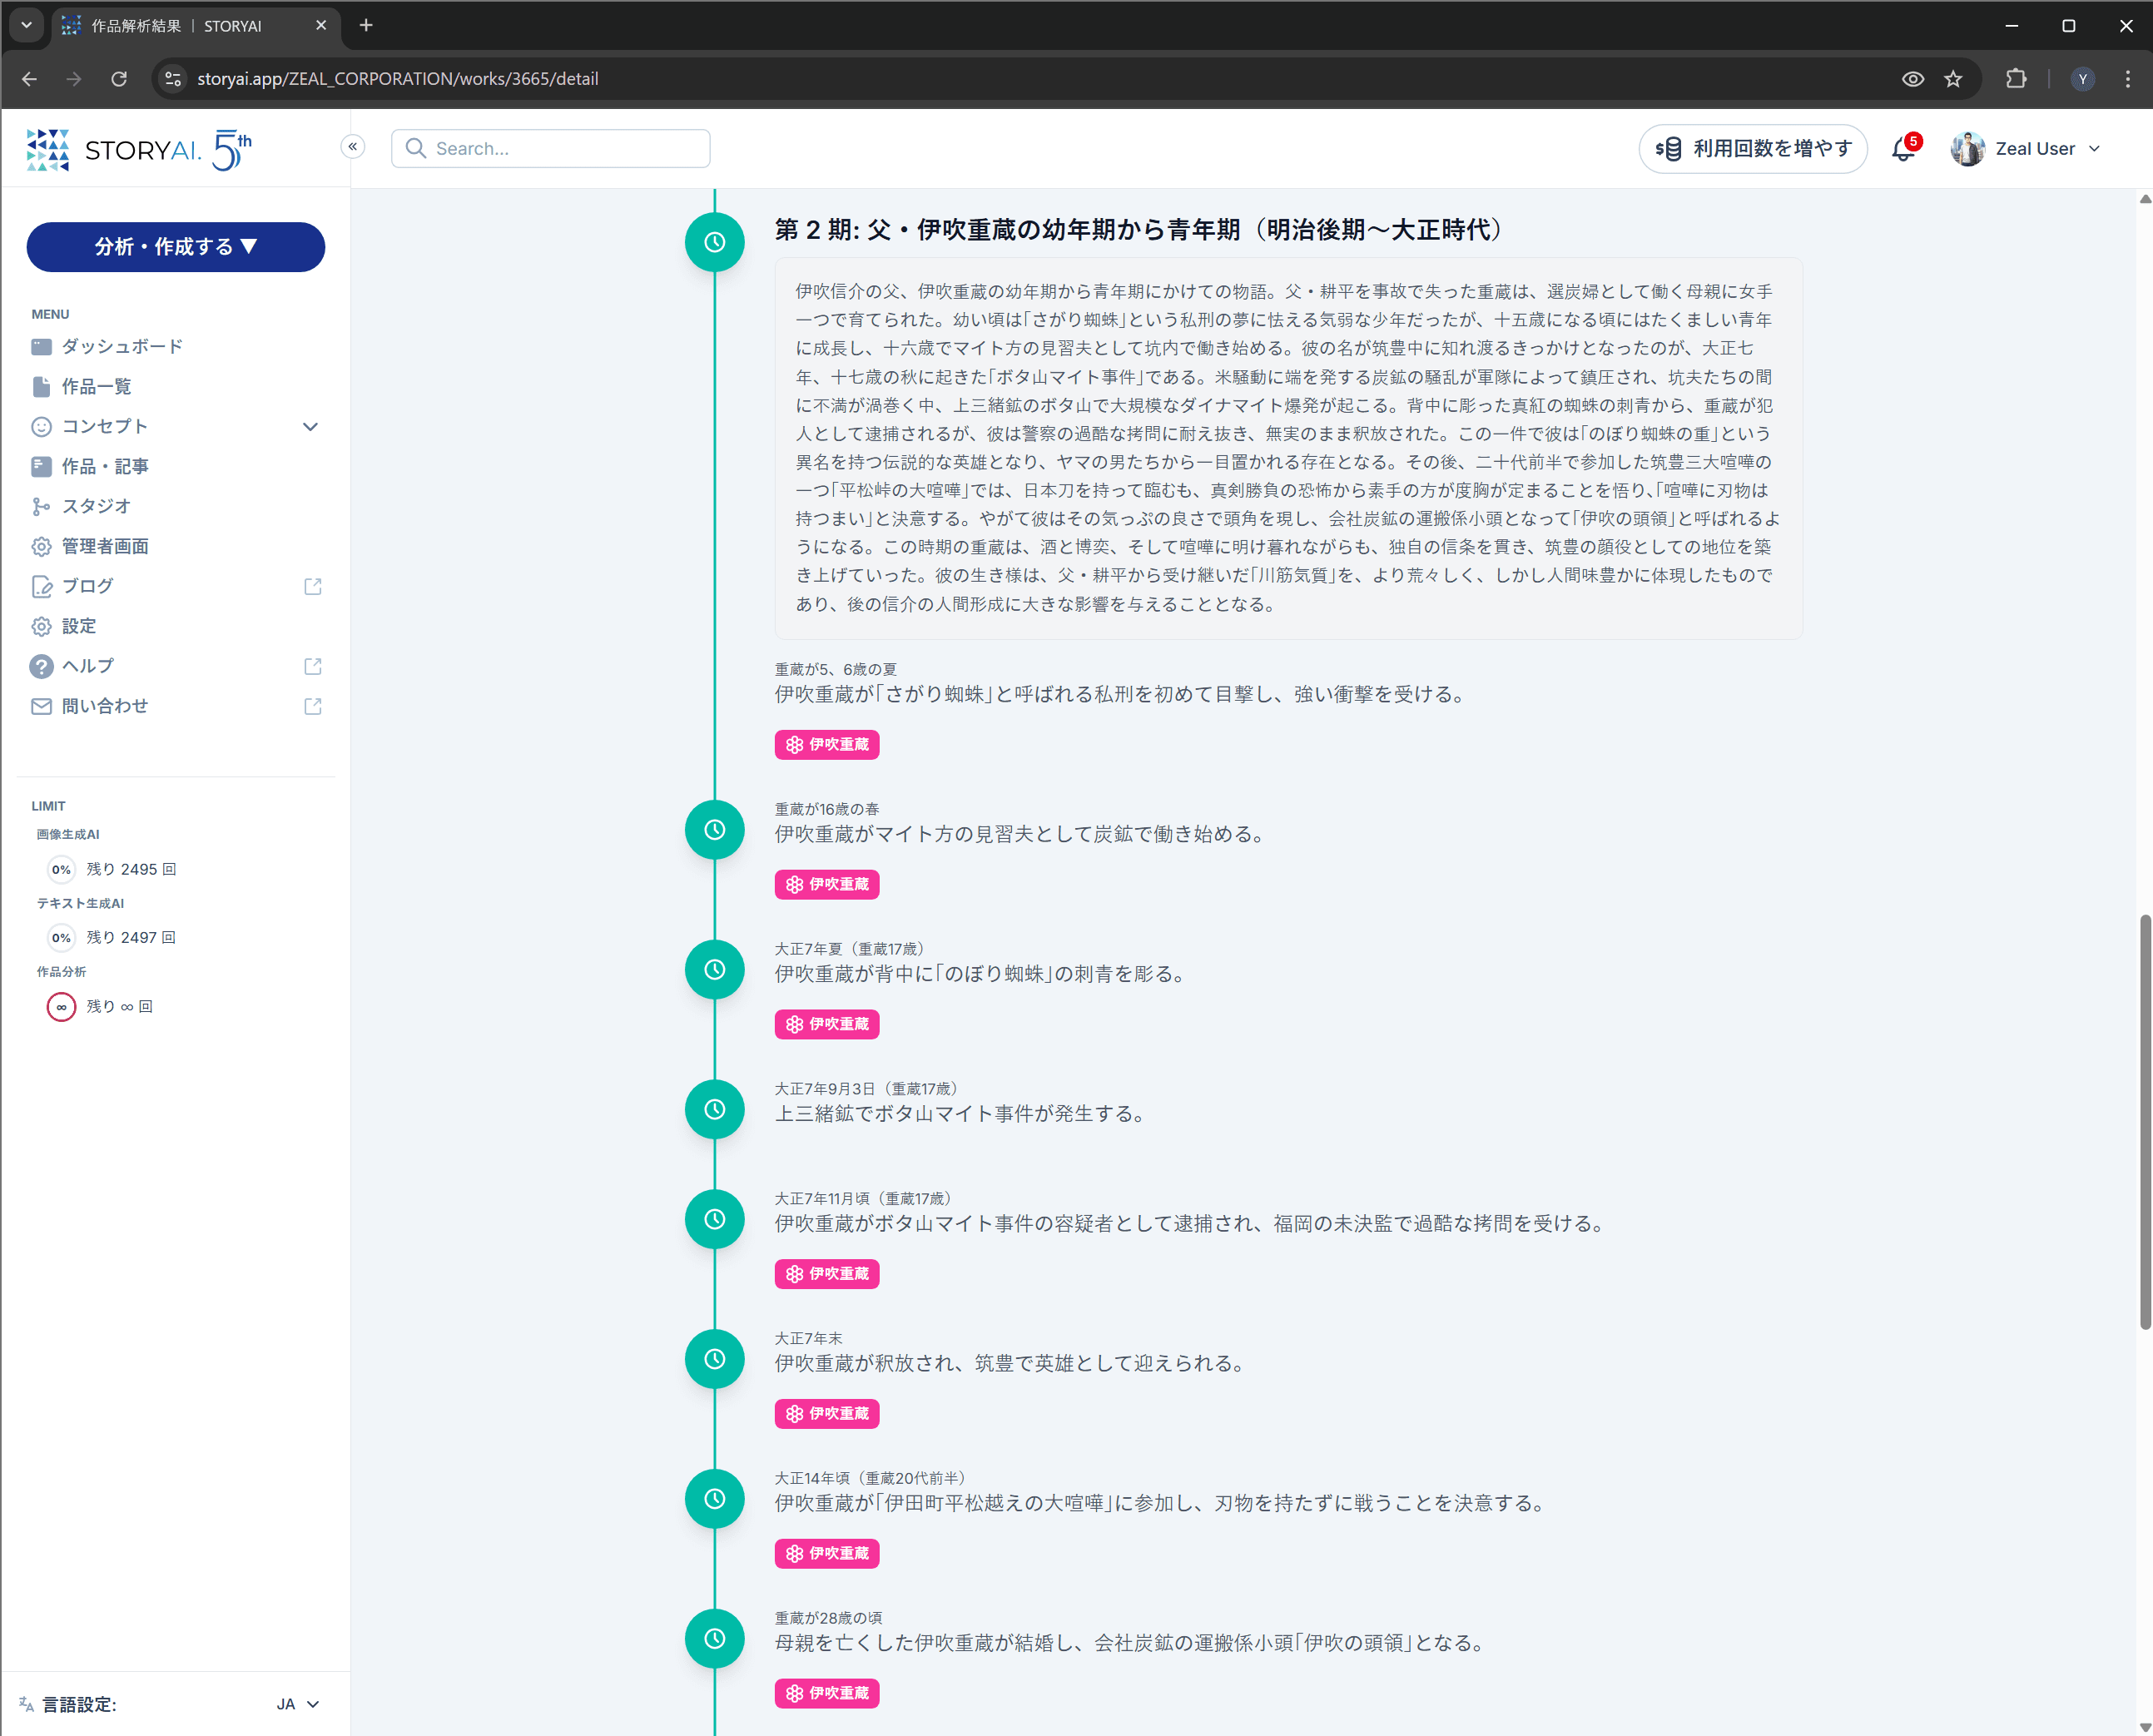Viewport: 2153px width, 1736px height.
Task: Open the browser extensions puzzle icon
Action: coord(2016,79)
